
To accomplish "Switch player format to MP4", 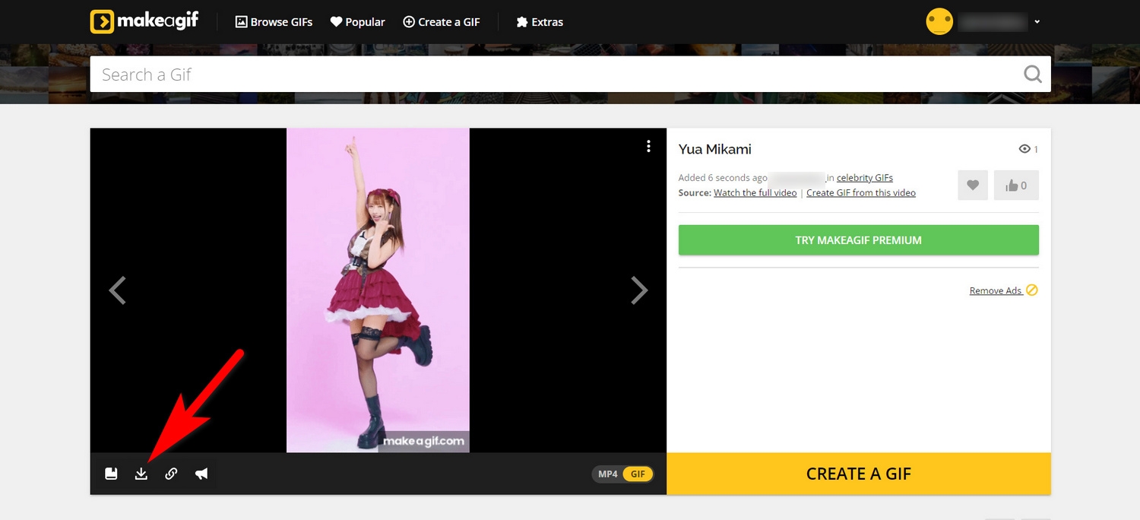I will [x=608, y=474].
